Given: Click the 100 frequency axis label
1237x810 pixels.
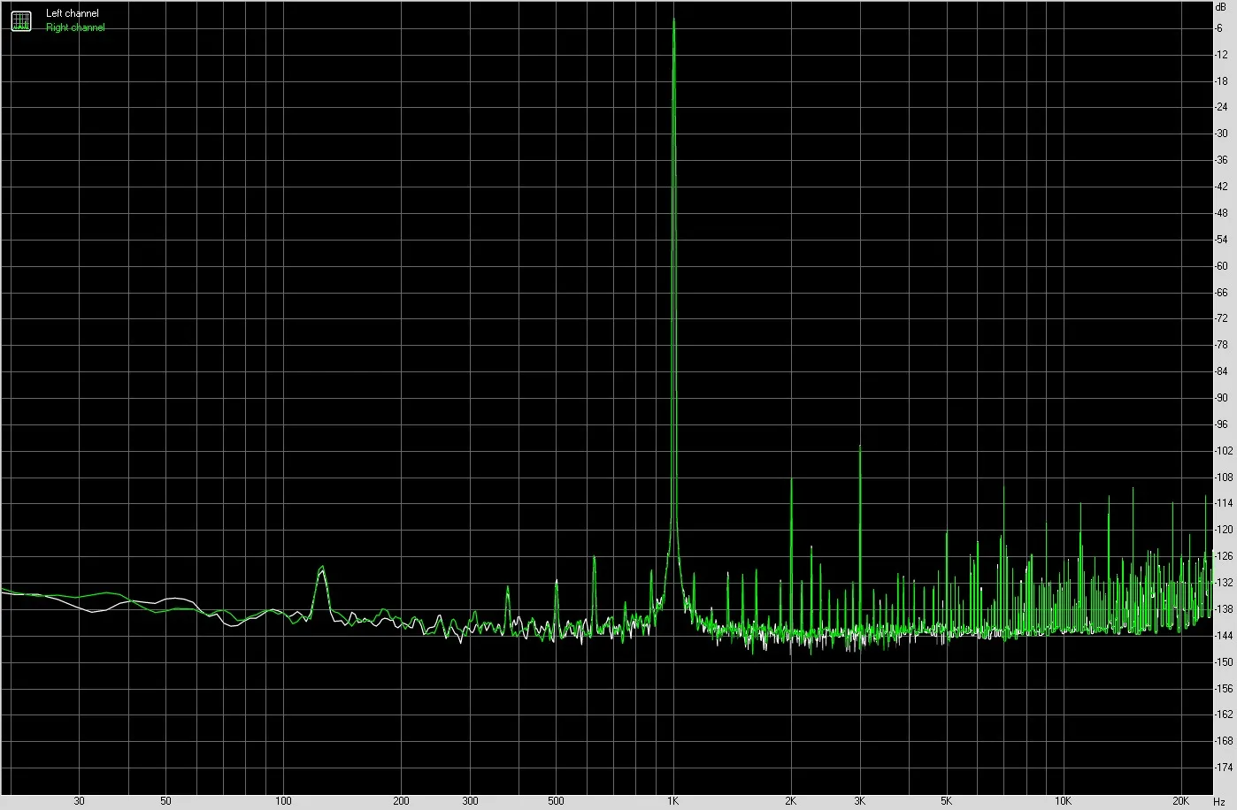Looking at the screenshot, I should click(283, 801).
